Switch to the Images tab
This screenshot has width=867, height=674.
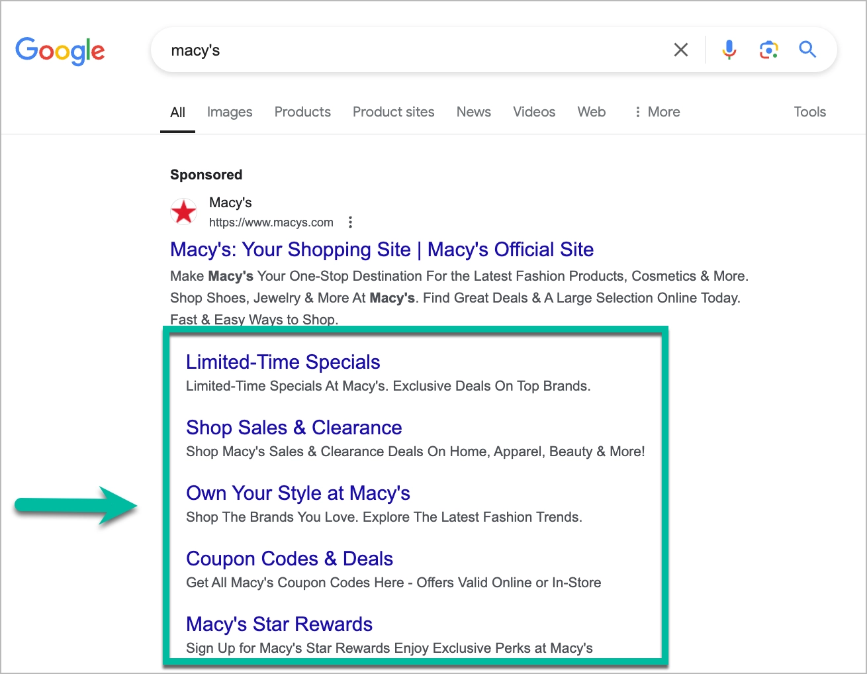pyautogui.click(x=229, y=112)
